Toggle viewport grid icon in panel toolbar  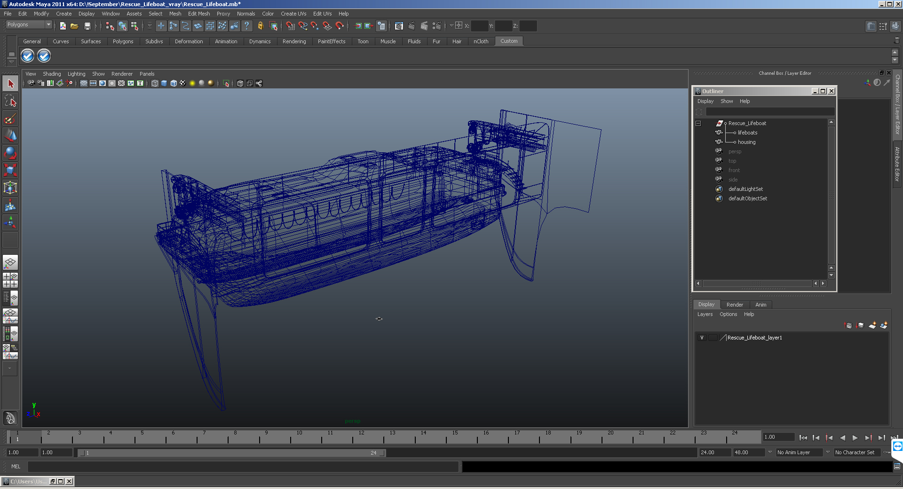(84, 83)
